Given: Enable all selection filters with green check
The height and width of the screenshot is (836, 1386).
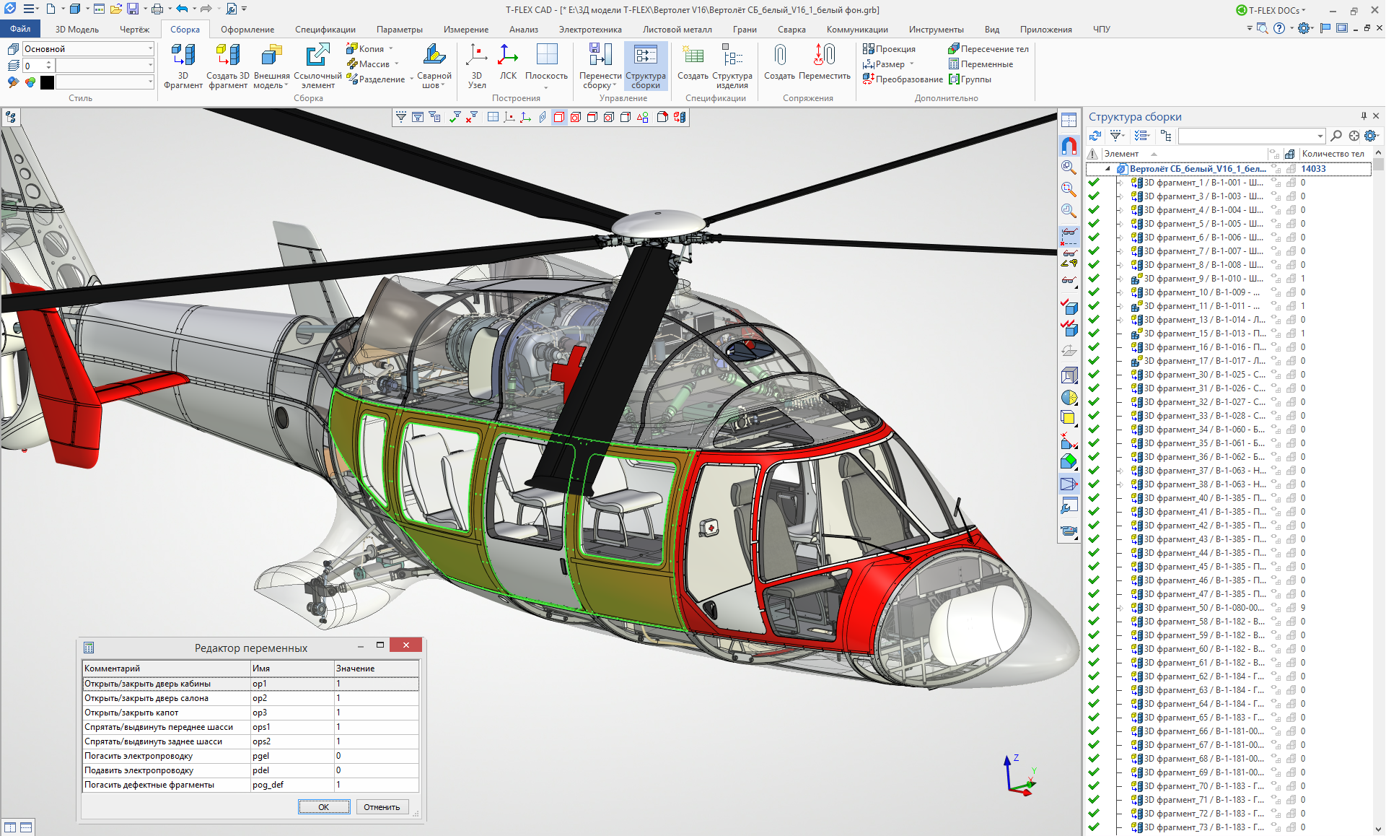Looking at the screenshot, I should coord(455,117).
